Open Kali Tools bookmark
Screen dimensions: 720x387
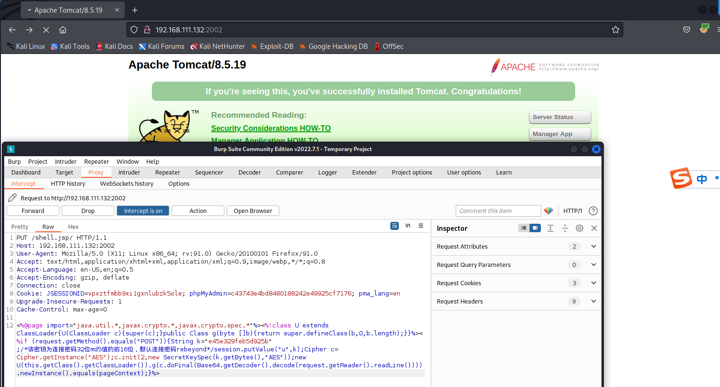(x=70, y=46)
